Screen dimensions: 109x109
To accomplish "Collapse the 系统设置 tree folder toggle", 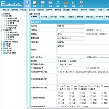I will click(x=2, y=16).
